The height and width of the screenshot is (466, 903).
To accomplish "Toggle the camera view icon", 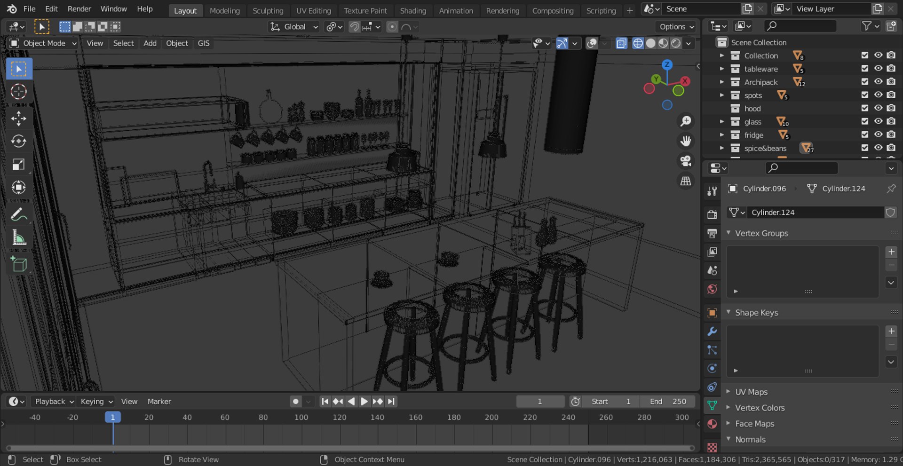I will tap(686, 161).
